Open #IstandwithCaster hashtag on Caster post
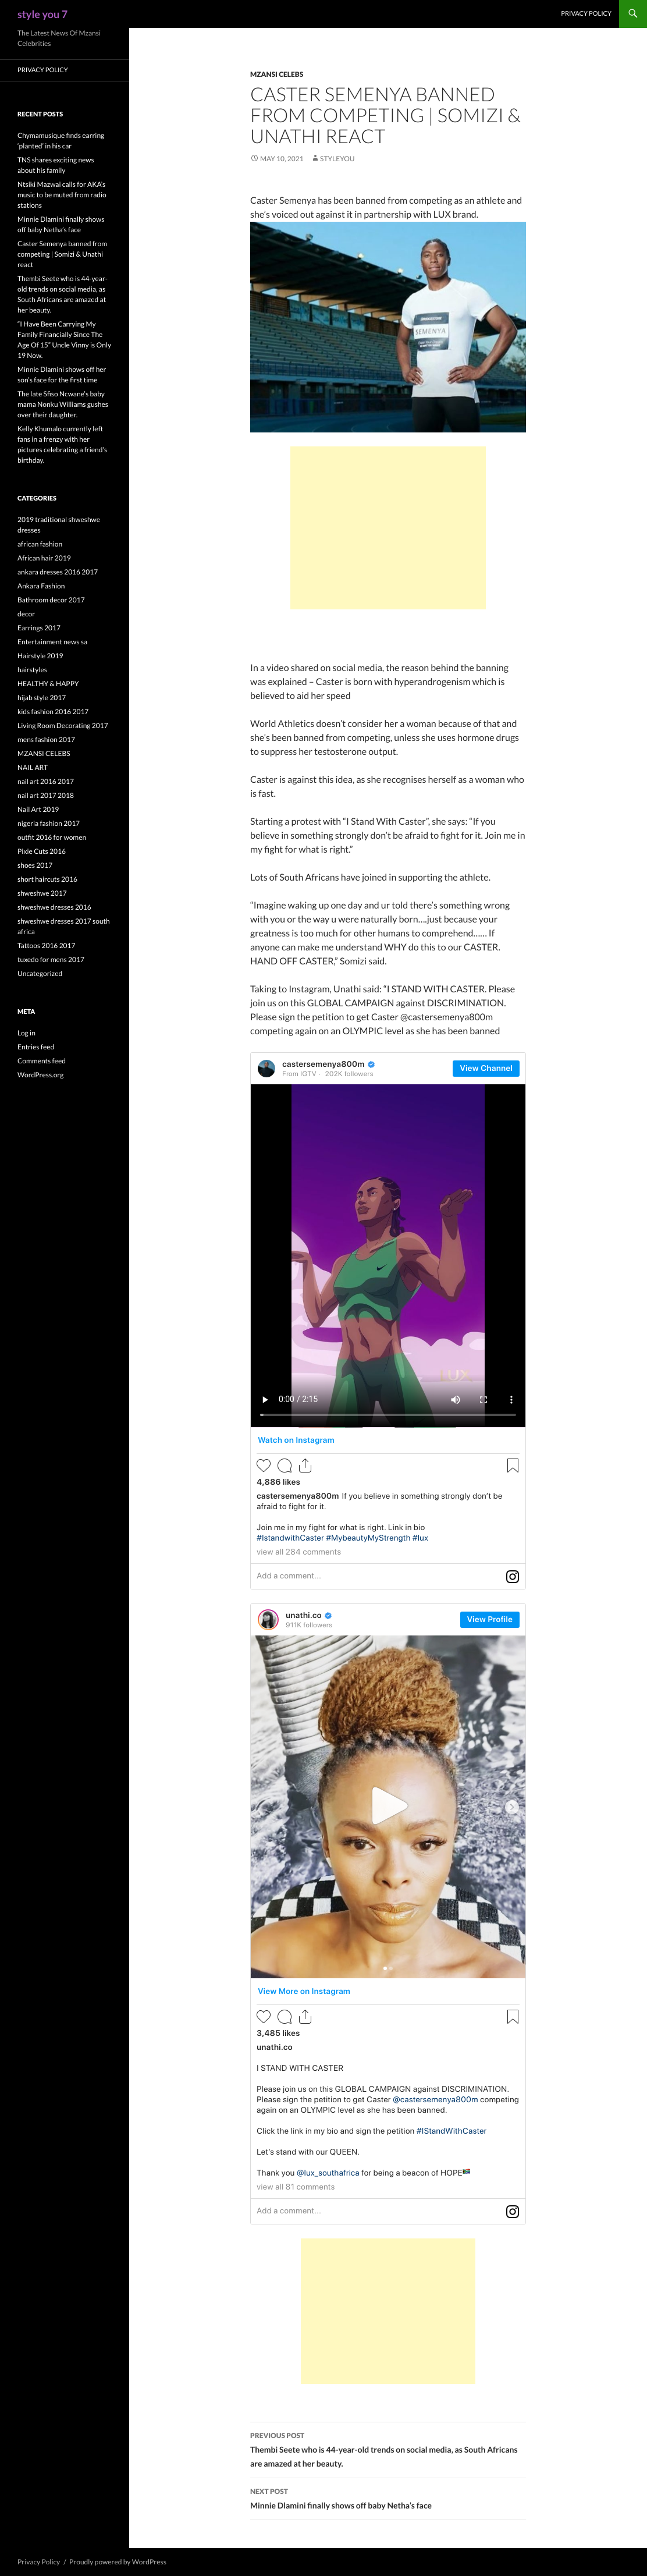The width and height of the screenshot is (647, 2576). (x=290, y=1538)
